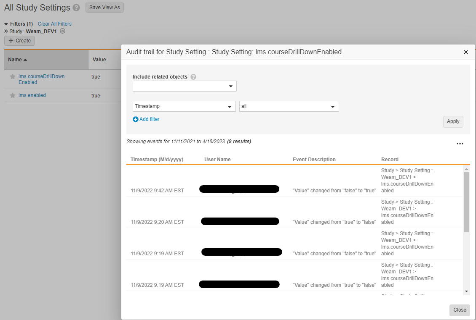Click the Clear All Filters link

(x=55, y=24)
